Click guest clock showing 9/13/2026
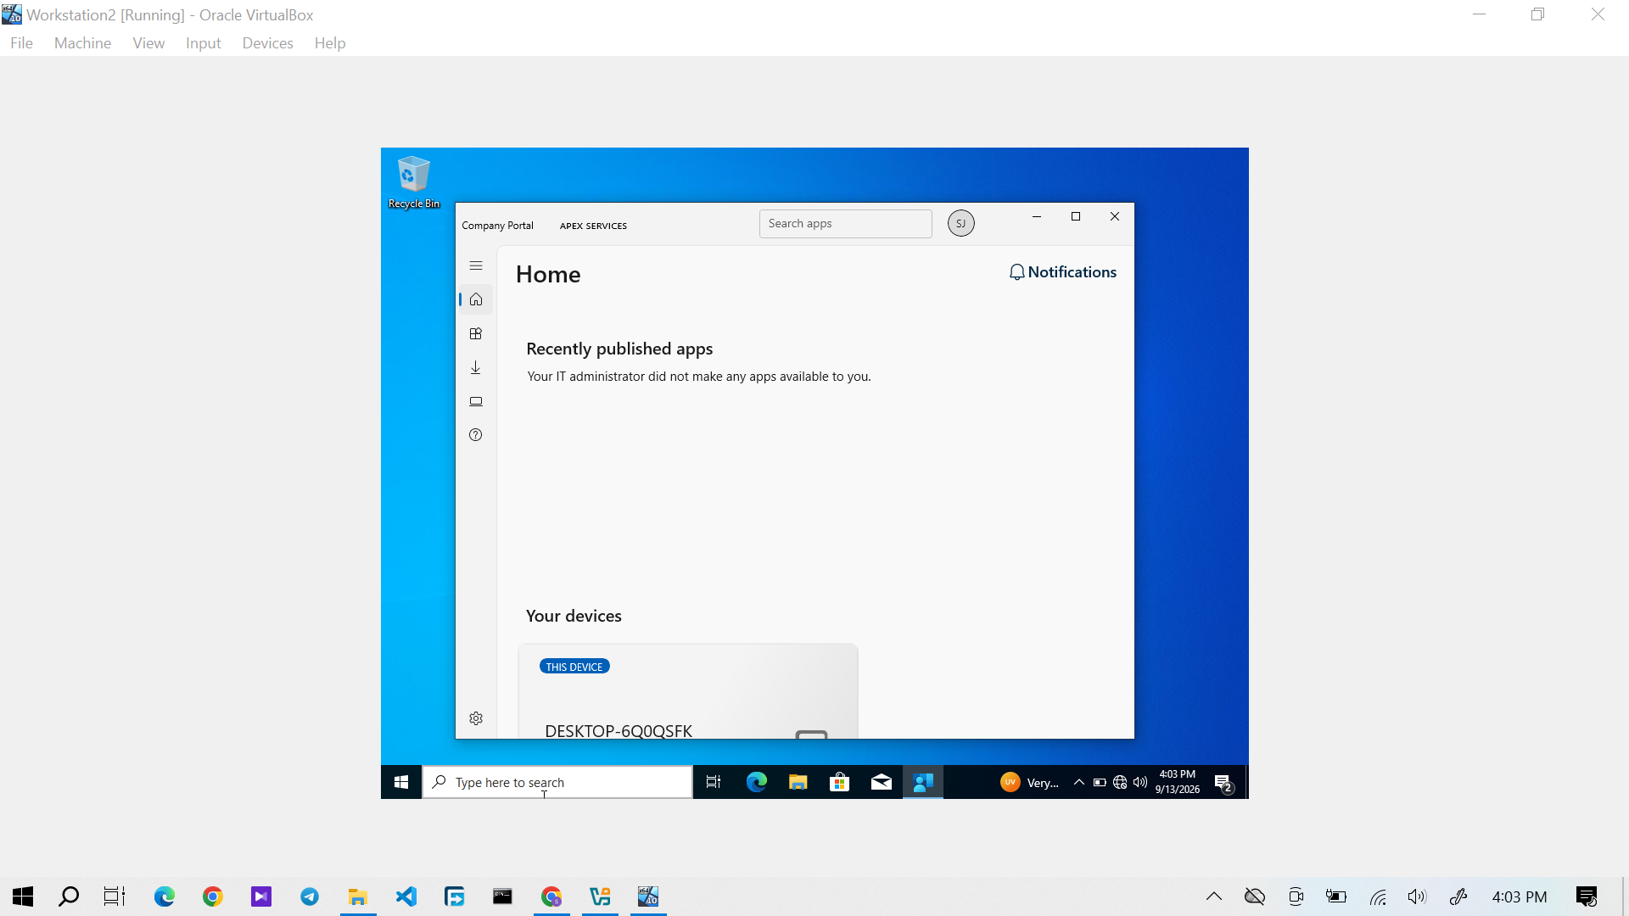 point(1177,782)
